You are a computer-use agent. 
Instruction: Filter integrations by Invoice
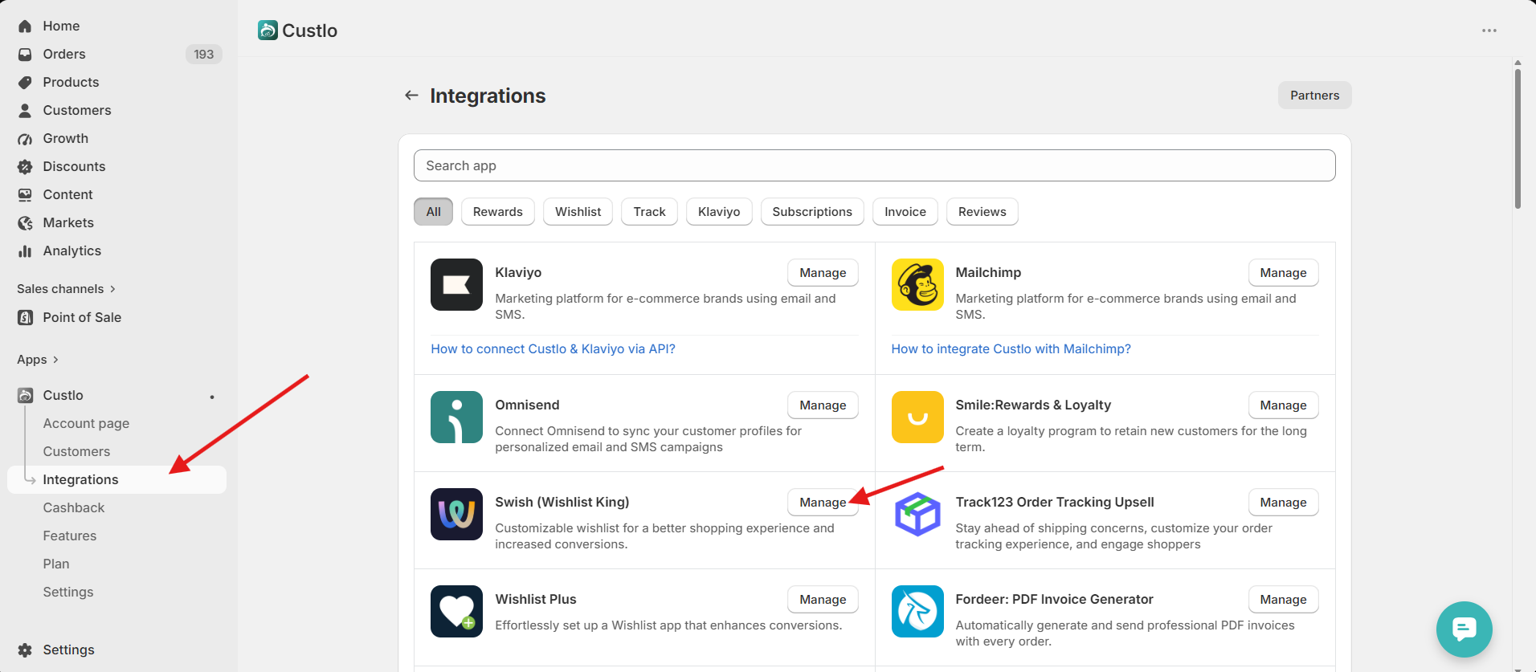tap(905, 212)
